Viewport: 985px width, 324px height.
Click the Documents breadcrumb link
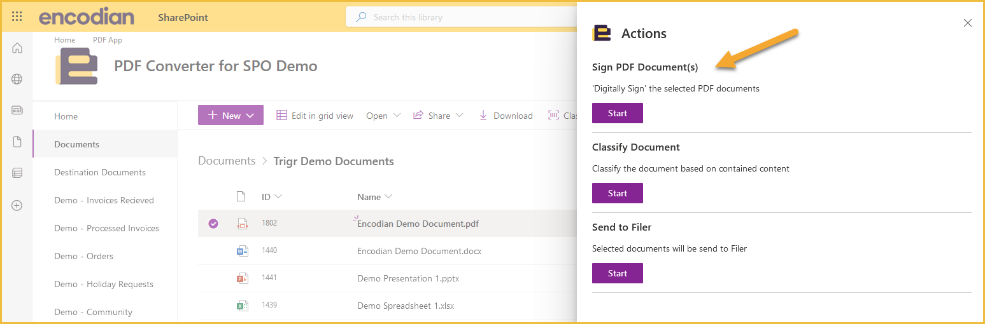coord(227,161)
